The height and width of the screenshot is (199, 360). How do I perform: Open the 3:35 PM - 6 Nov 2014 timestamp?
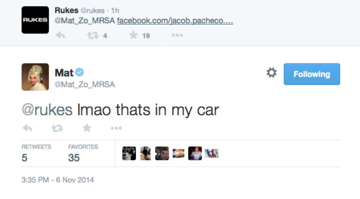[x=58, y=180]
